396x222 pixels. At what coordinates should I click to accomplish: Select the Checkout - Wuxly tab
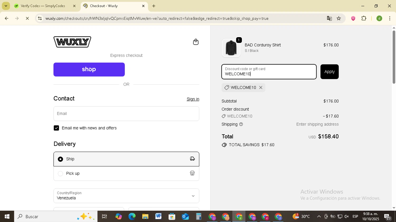(x=103, y=6)
